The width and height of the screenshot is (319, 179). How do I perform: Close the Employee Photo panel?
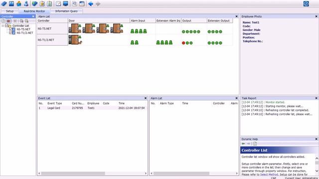(316, 16)
